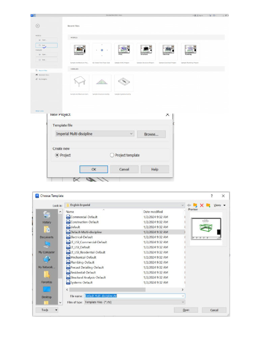This screenshot has height=345, width=259.
Task: Open the Tools dropdown button
Action: (47, 310)
